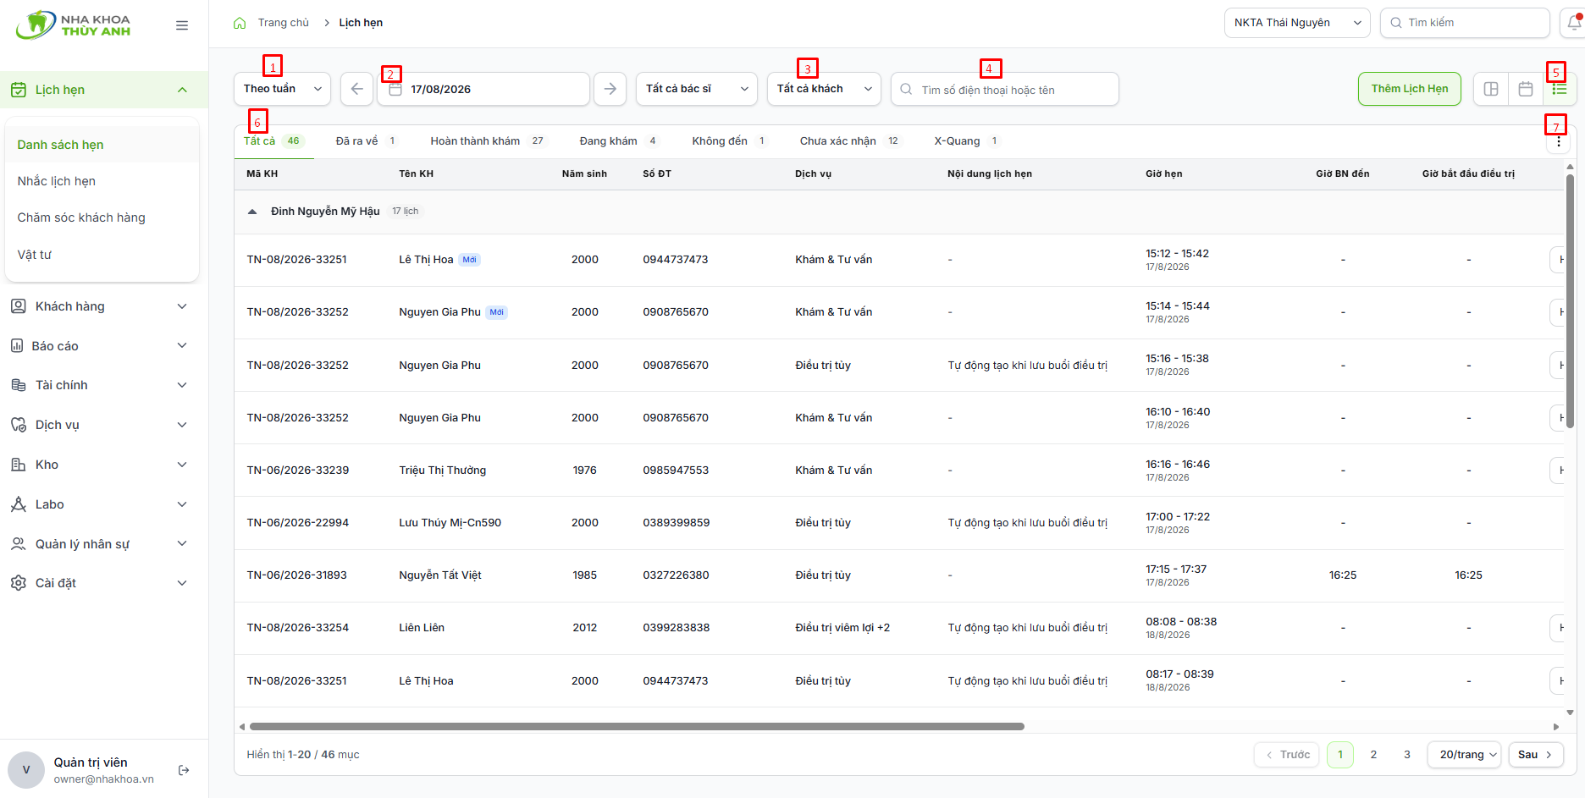The height and width of the screenshot is (798, 1585).
Task: Click the Trang chủ home icon
Action: click(240, 23)
